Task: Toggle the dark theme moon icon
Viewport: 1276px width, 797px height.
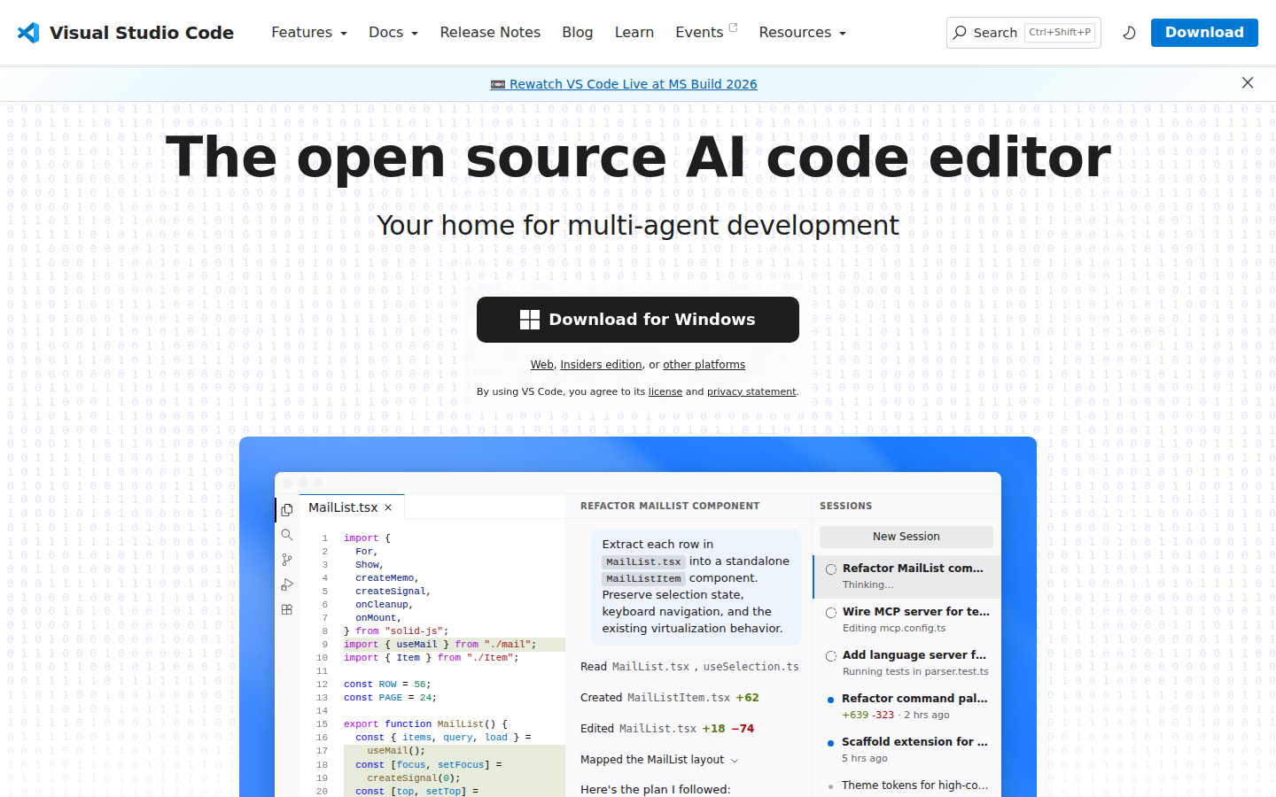Action: [x=1129, y=33]
